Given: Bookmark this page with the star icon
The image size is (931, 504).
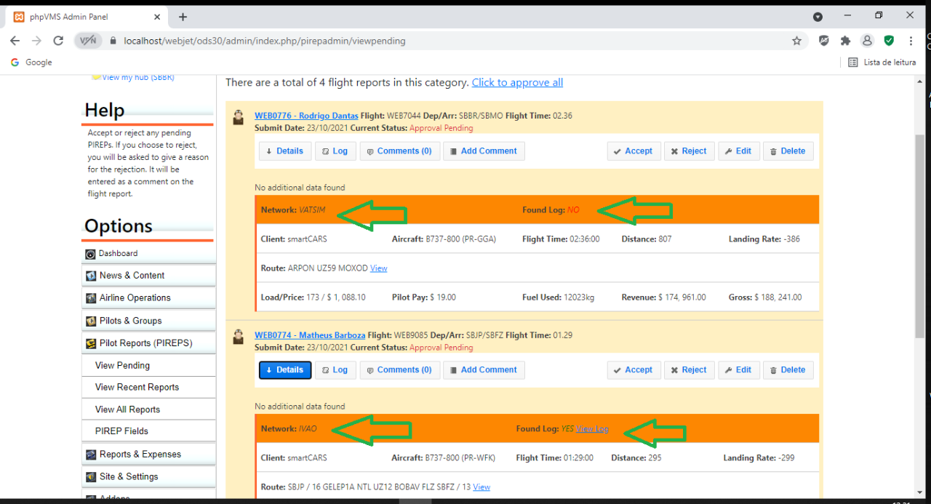Looking at the screenshot, I should [796, 41].
